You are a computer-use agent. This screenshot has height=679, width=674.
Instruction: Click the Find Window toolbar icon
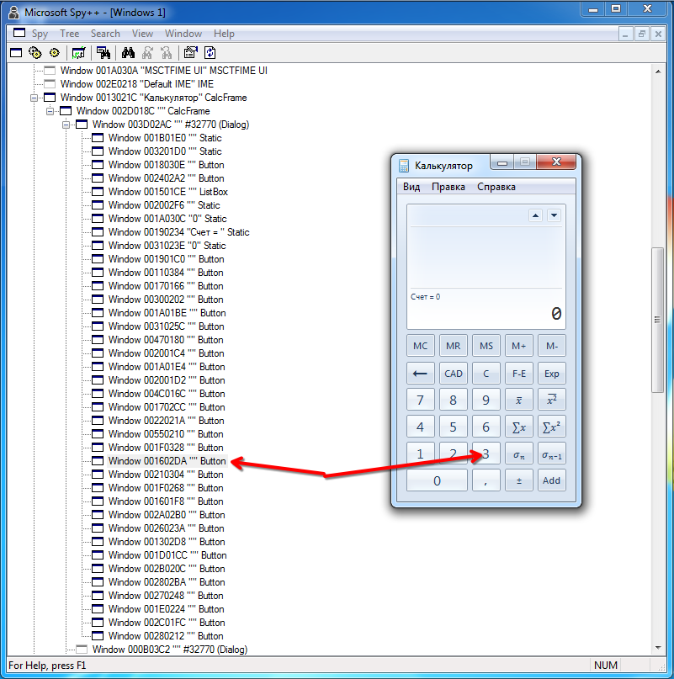pos(103,52)
